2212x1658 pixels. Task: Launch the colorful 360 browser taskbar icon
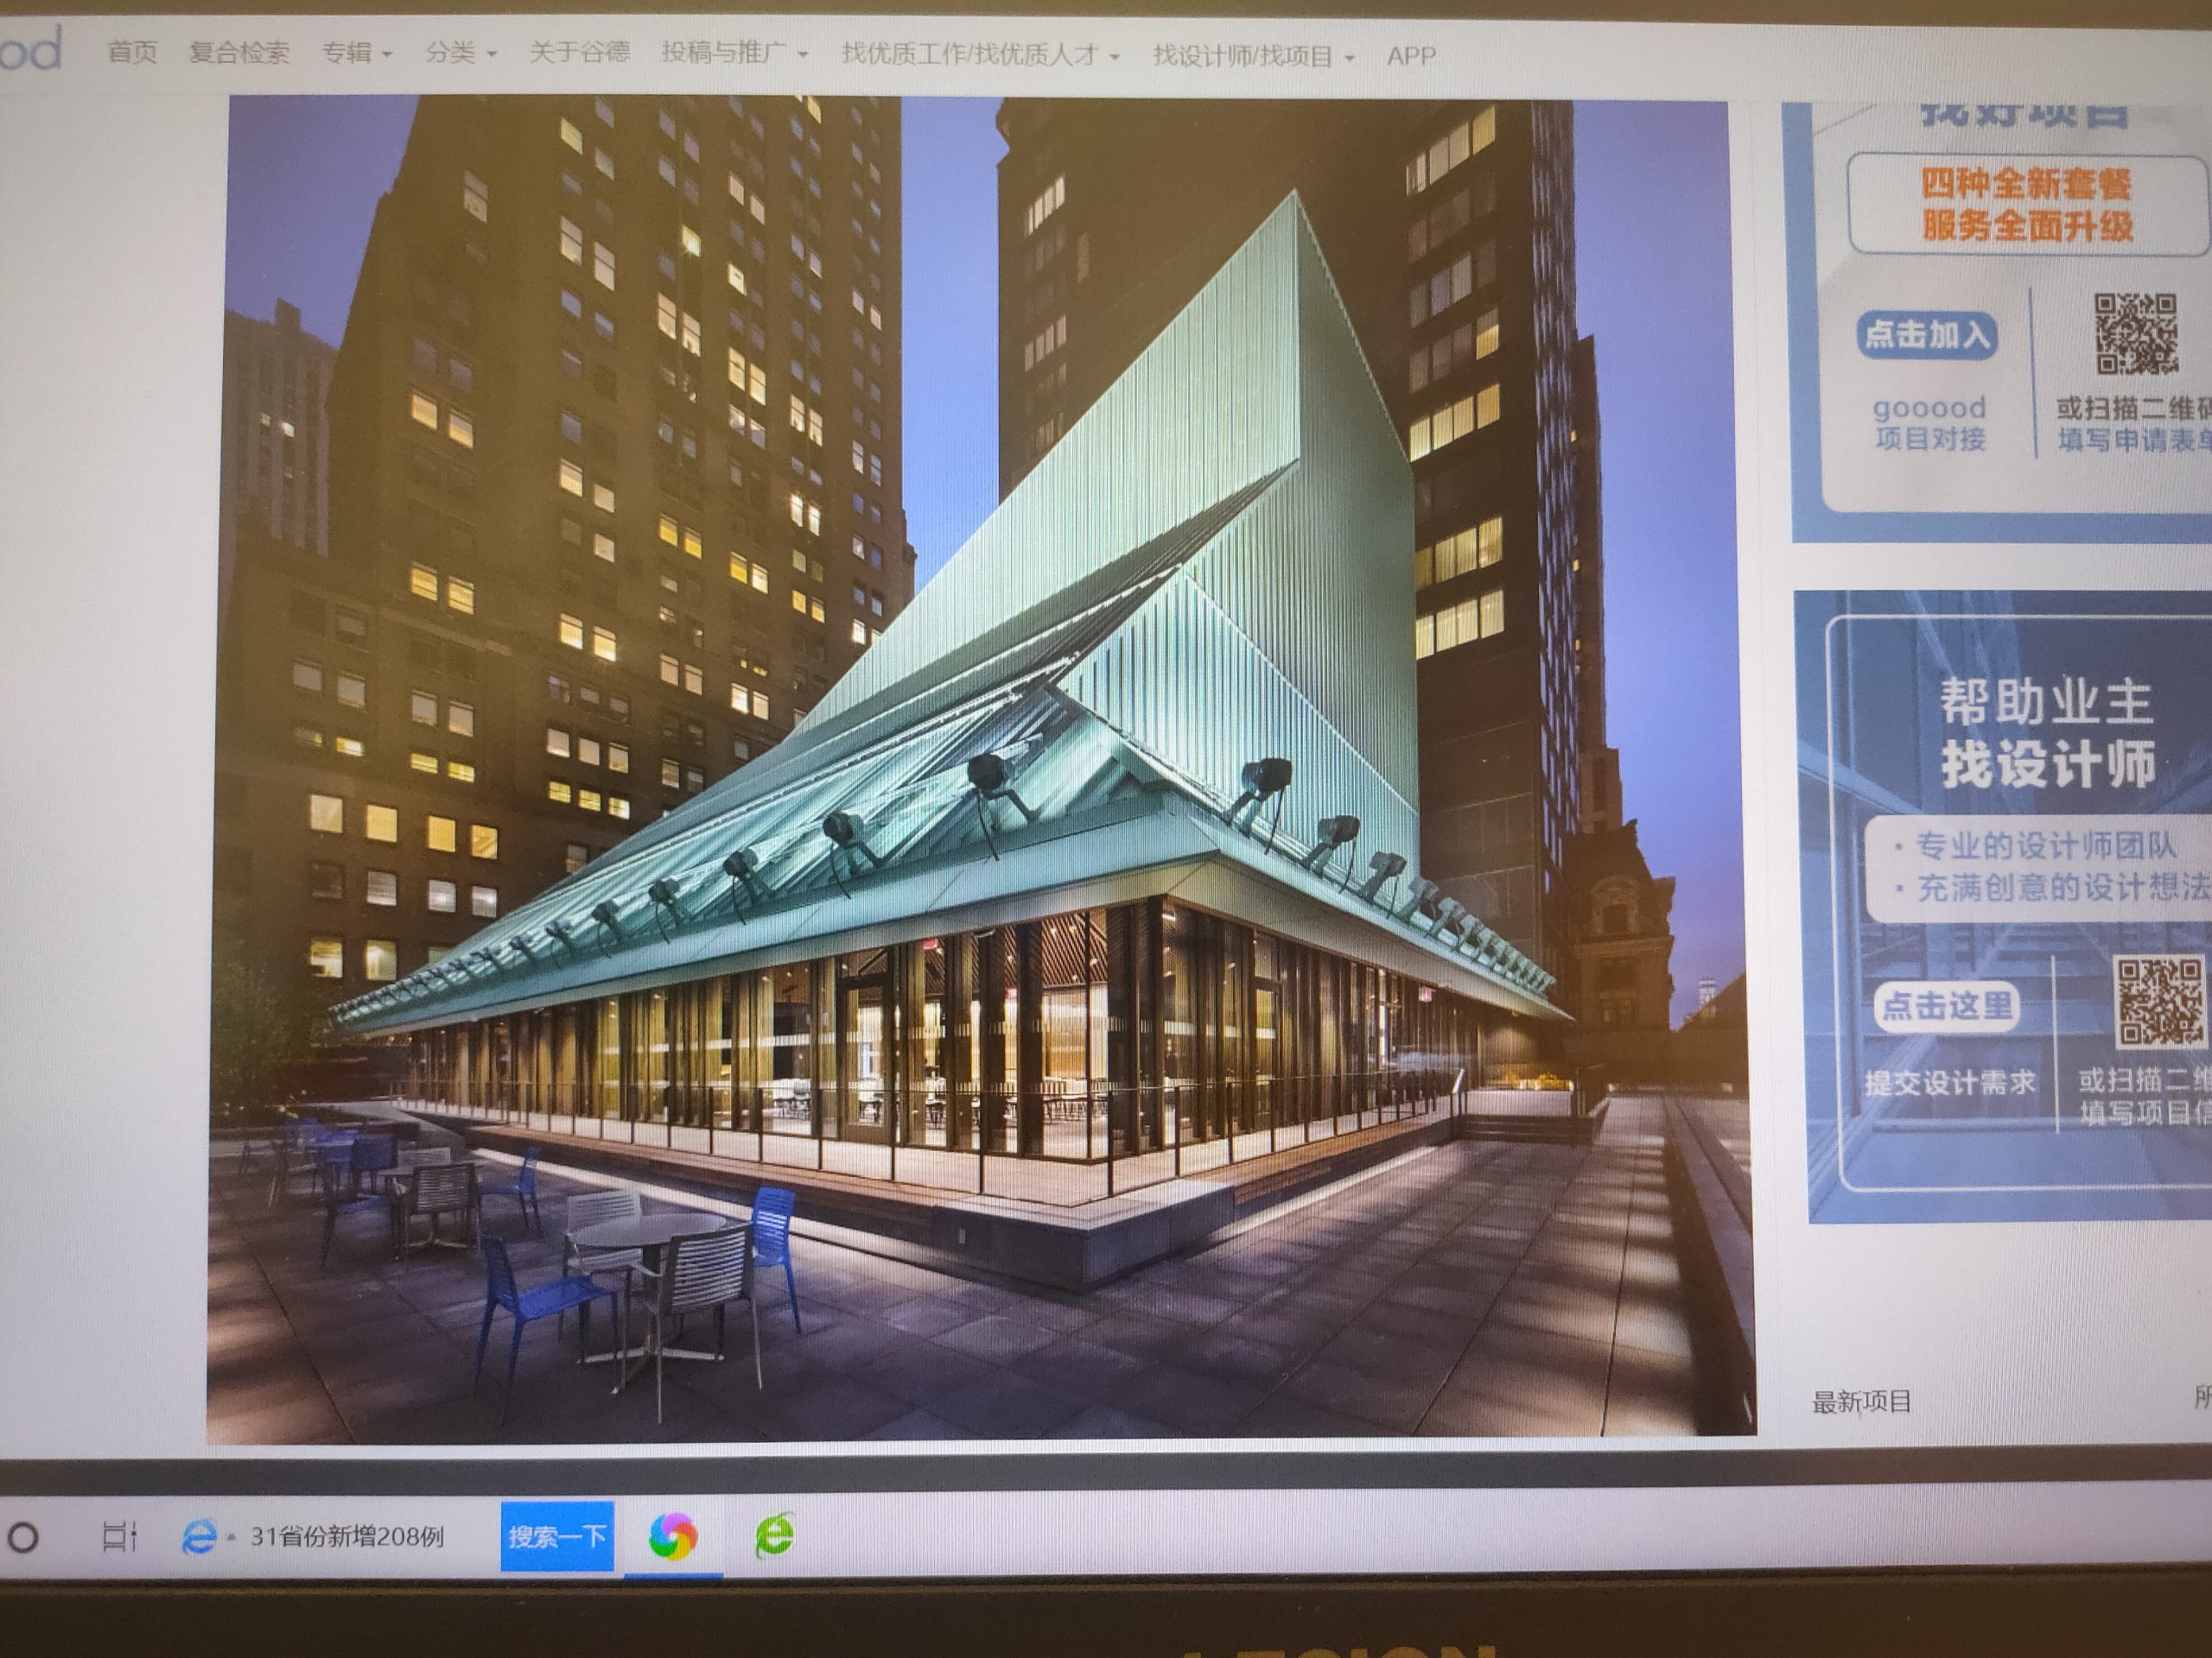coord(673,1536)
